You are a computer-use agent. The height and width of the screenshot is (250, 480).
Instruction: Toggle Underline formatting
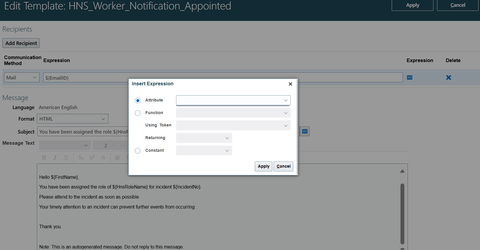click(x=66, y=158)
